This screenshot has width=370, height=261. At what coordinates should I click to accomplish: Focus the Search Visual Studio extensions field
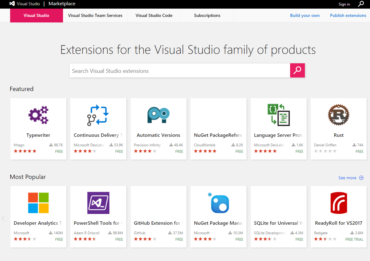coord(179,71)
